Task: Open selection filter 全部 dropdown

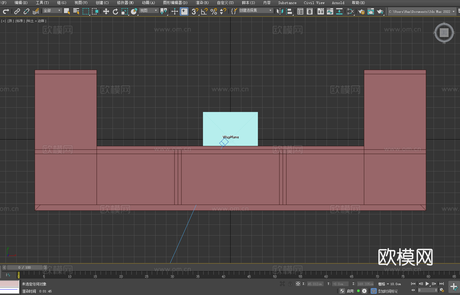Action: 52,10
